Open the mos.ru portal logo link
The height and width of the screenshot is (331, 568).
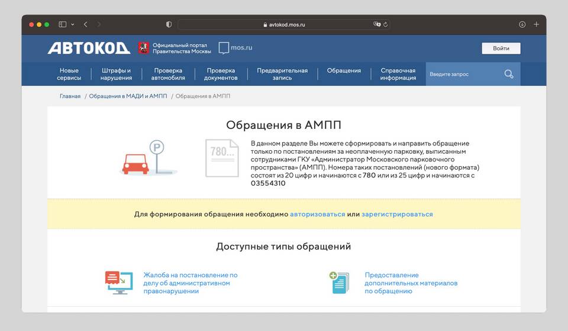pos(235,48)
